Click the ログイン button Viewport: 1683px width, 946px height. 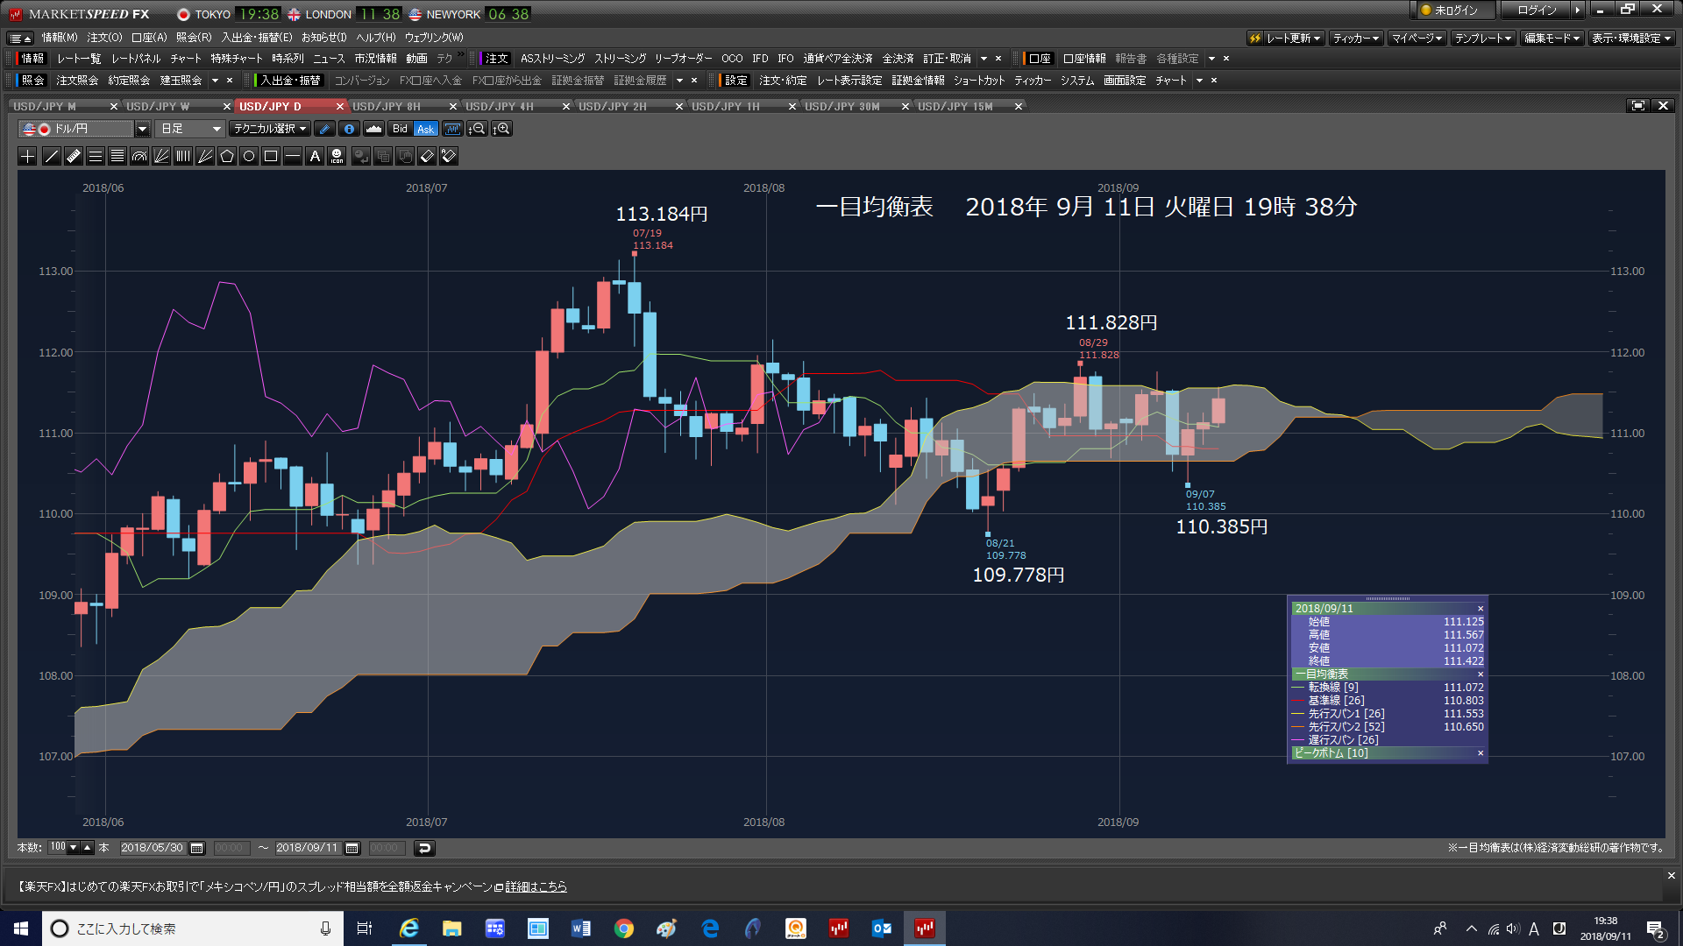[1537, 11]
